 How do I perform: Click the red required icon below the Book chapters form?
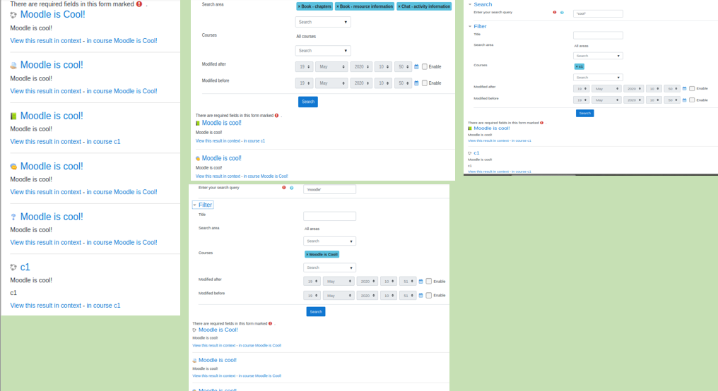(x=276, y=116)
